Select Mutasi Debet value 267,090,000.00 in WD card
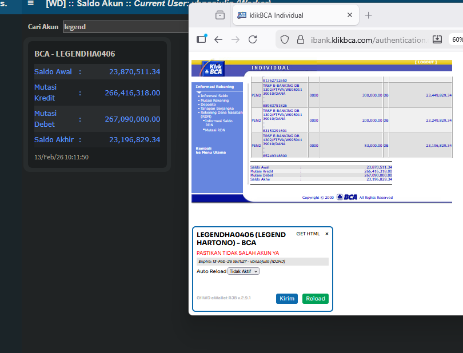 (x=133, y=119)
